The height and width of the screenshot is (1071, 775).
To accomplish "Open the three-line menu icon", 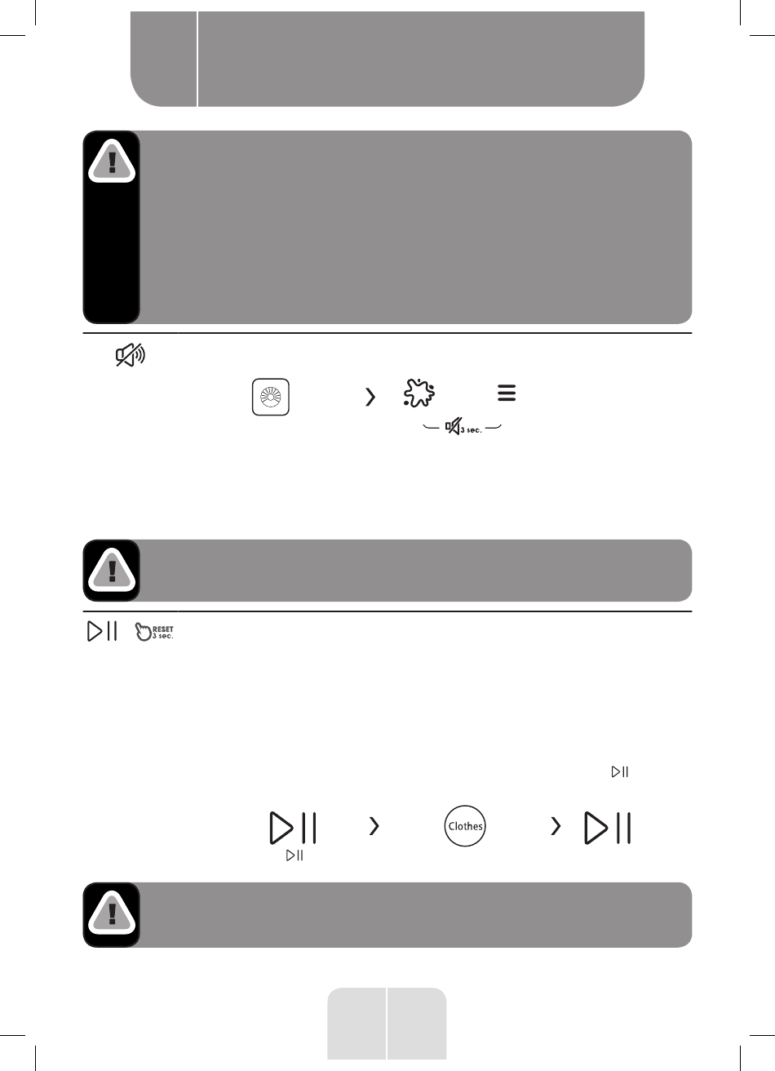I will 507,393.
